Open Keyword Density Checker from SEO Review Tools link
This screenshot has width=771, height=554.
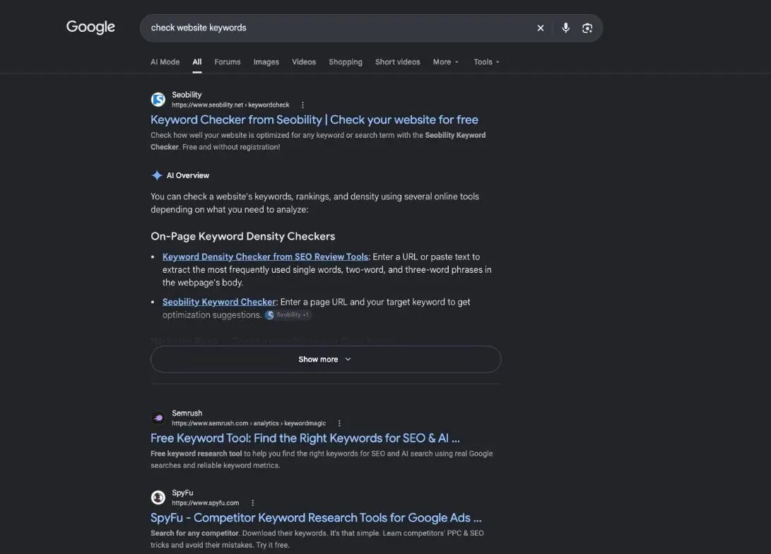(x=265, y=257)
